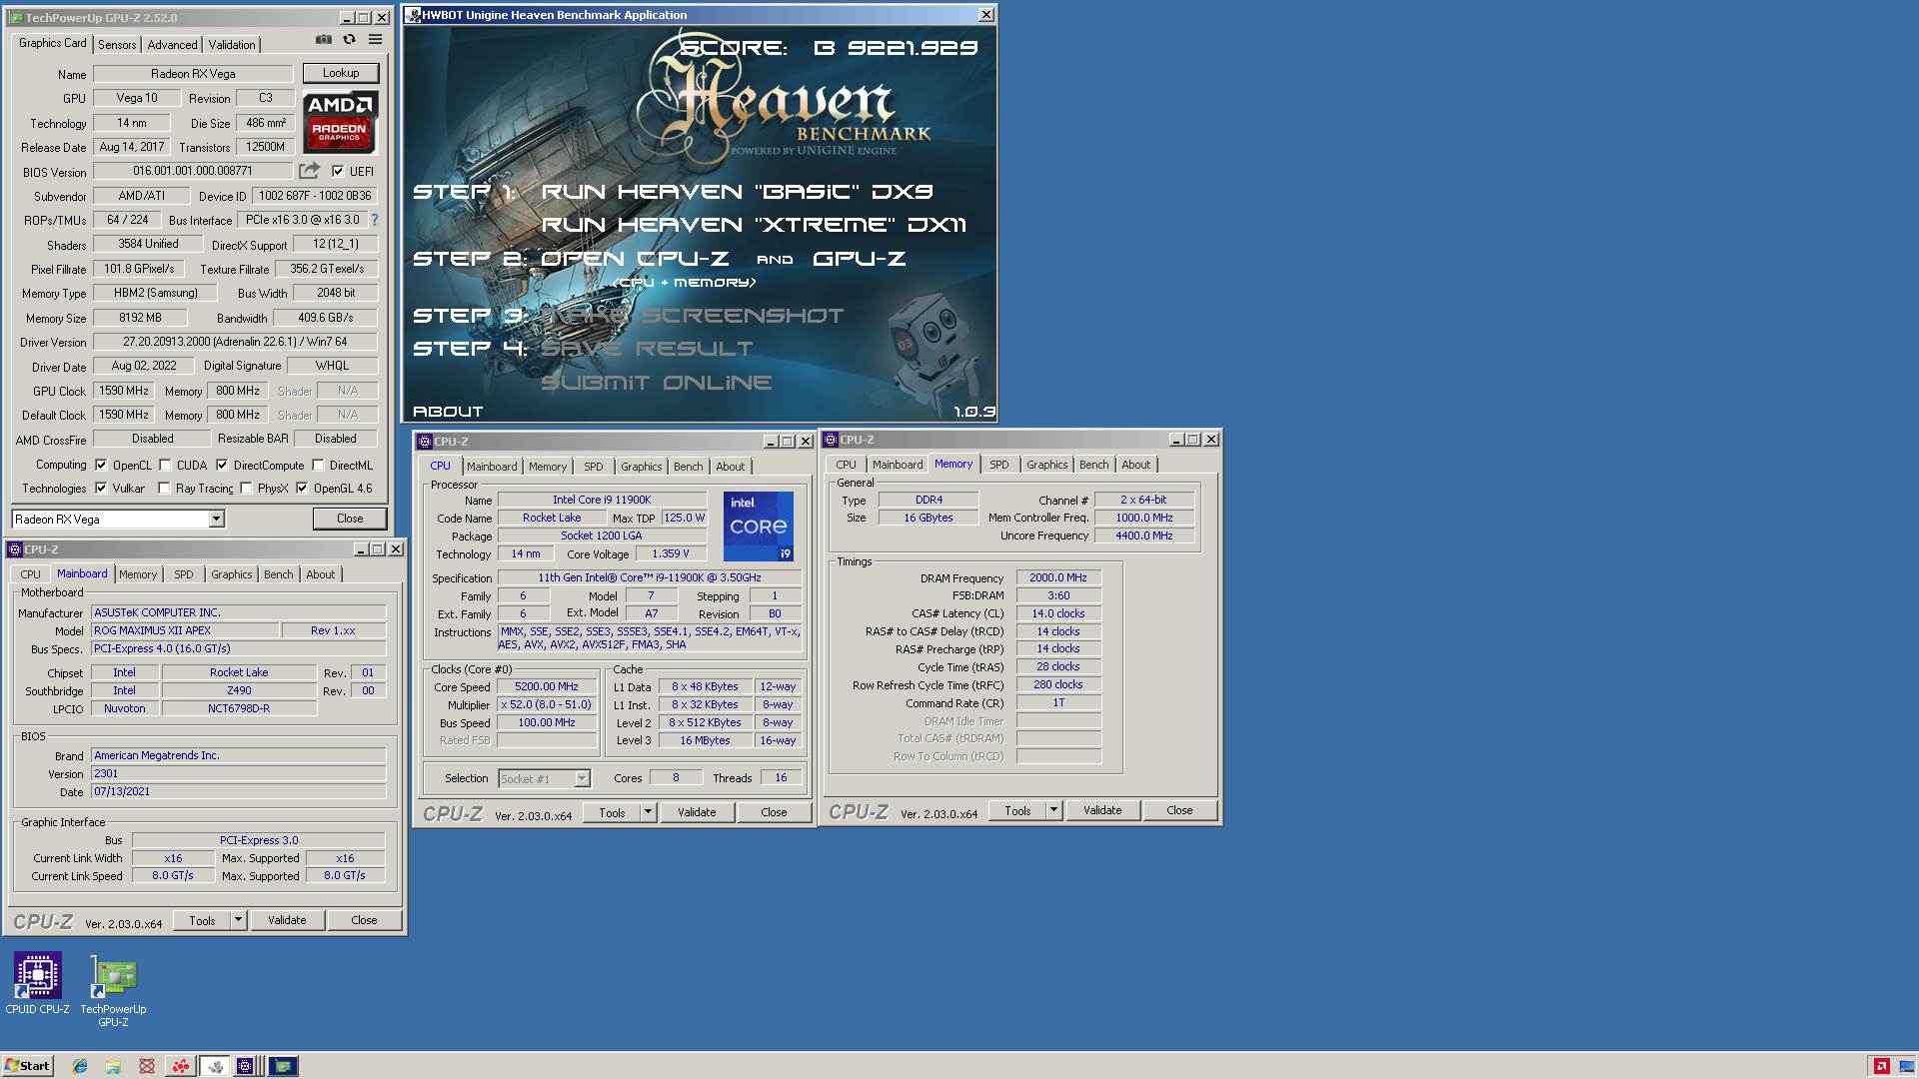This screenshot has height=1079, width=1919.
Task: Click Run Heaven Basic DX9 link
Action: coord(738,192)
